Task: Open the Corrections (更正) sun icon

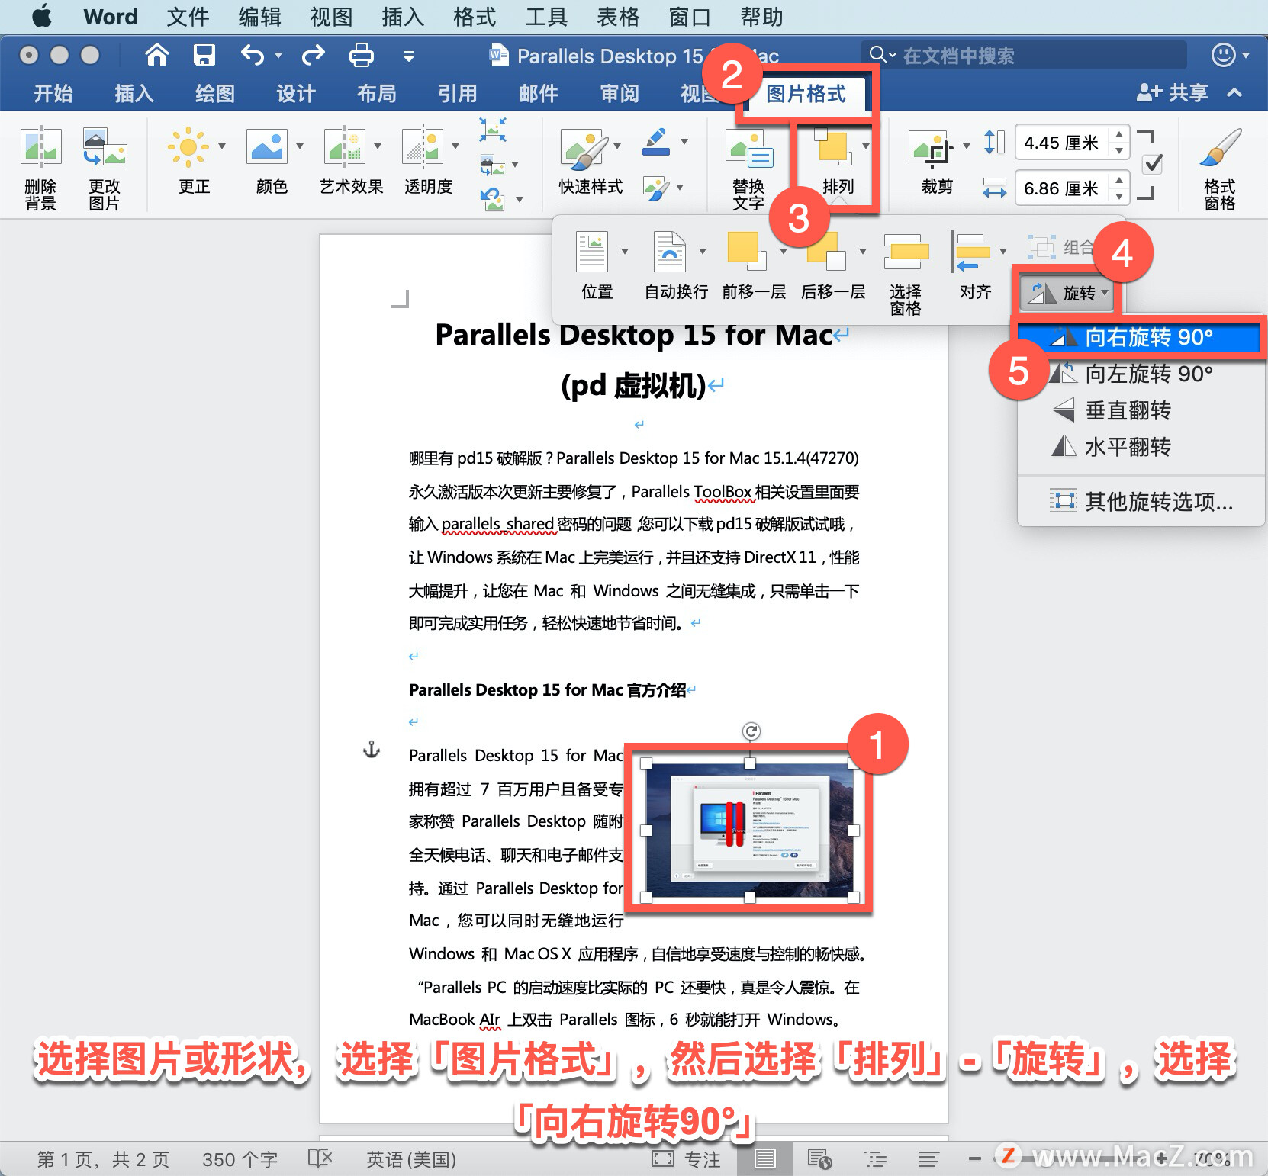Action: click(188, 146)
